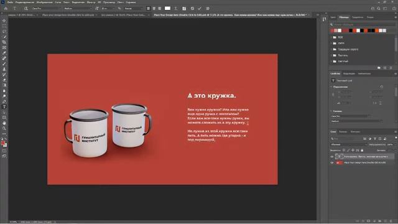Open the font size dropdown
The width and height of the screenshot is (398, 224).
coord(108,8)
